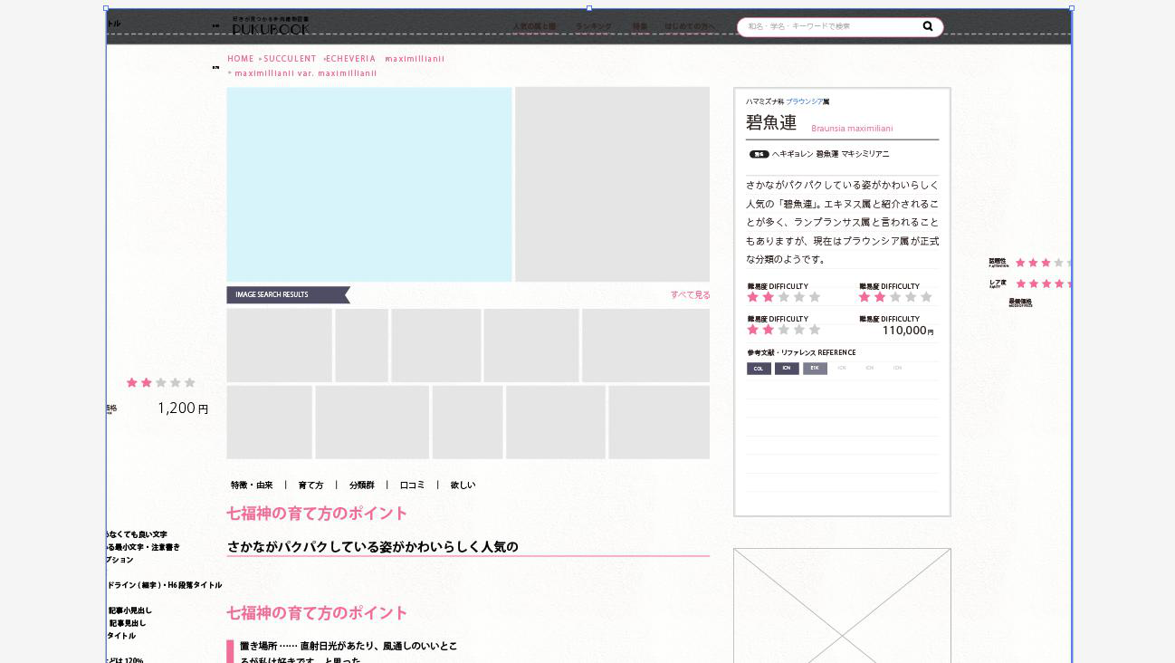Select the 特徴・由来 tab
The image size is (1175, 663).
pyautogui.click(x=252, y=485)
